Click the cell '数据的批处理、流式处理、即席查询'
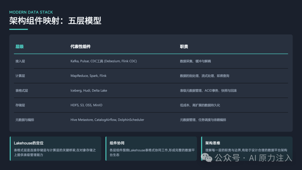Viewport: 302px width, 170px height. tap(204, 76)
